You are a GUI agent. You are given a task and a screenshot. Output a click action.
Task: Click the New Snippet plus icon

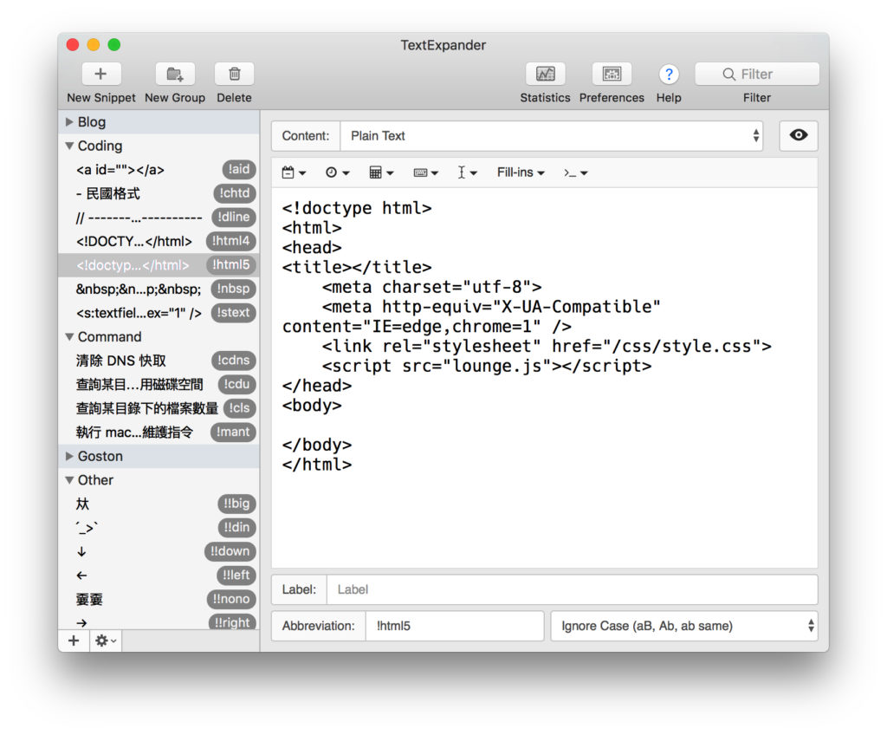[x=100, y=75]
